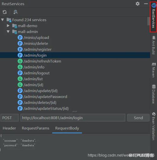Select the mall-admin tree row
157x160 pixels.
tap(75, 31)
